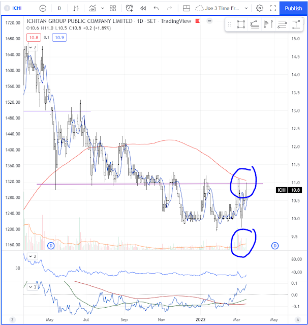Grab the drawing toolbar drag handle

point(230,24)
